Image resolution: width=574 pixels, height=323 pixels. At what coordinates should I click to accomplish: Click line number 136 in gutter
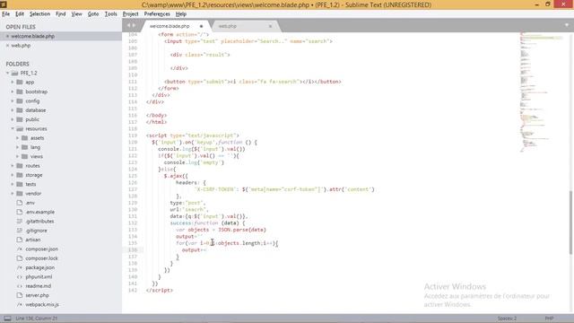[x=133, y=249]
